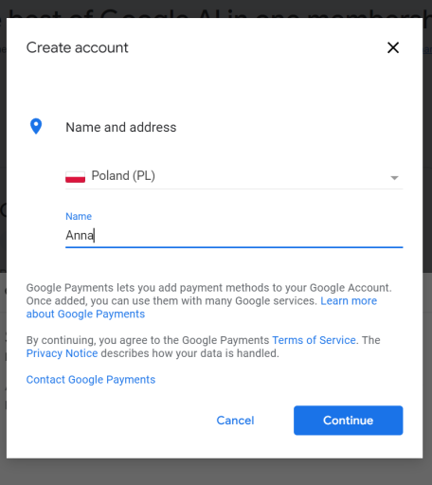
Task: Open the Terms of Service link
Action: (314, 340)
